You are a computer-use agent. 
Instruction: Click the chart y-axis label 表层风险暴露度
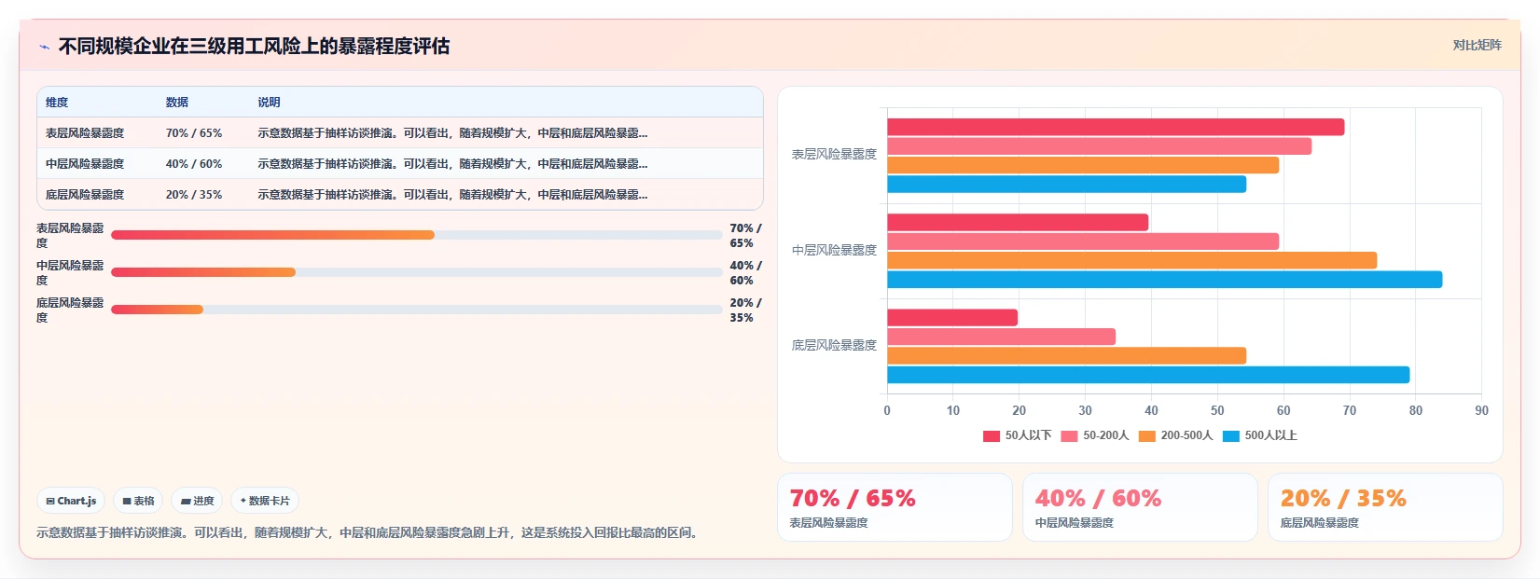pyautogui.click(x=834, y=155)
